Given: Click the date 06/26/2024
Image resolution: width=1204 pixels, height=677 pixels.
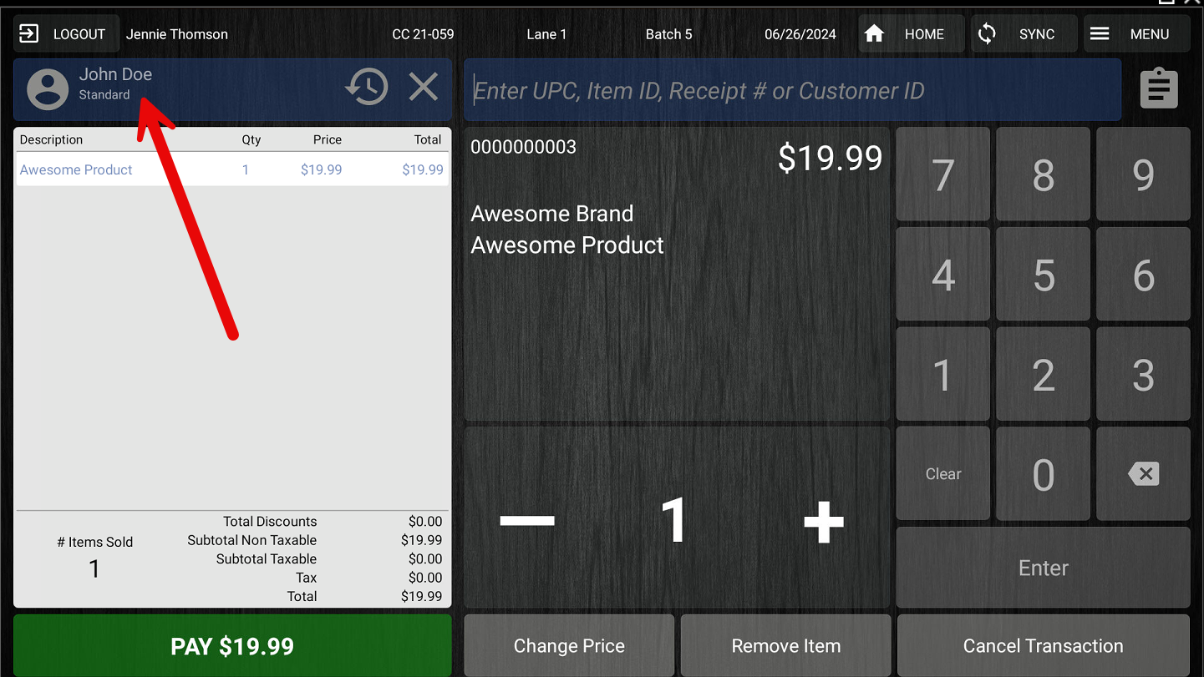Looking at the screenshot, I should pos(800,34).
